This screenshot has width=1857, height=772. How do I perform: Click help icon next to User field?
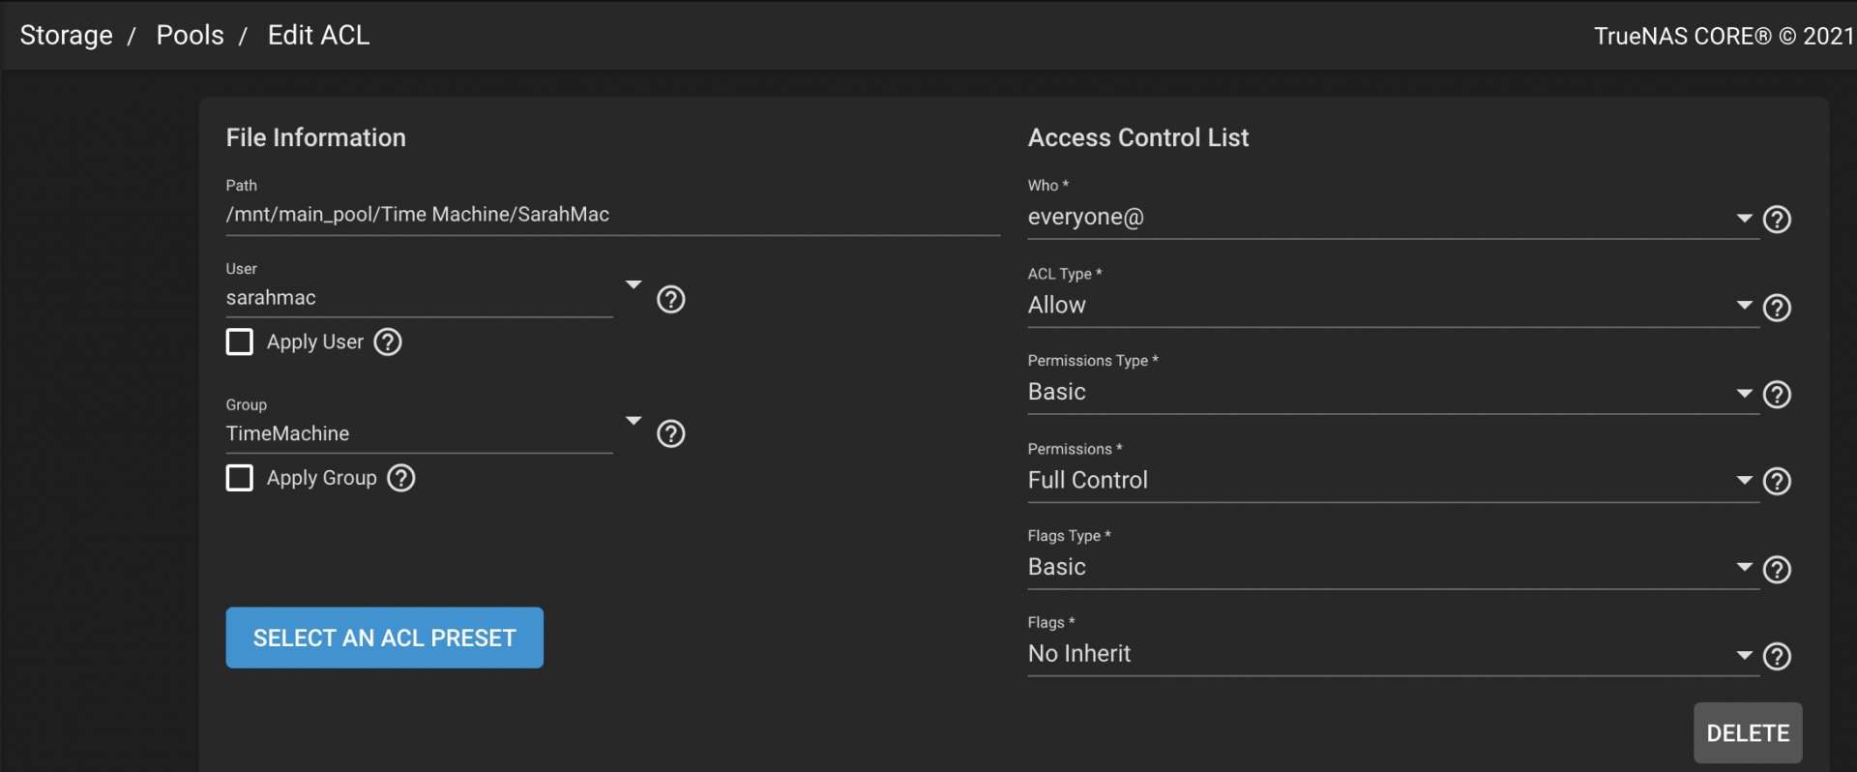[x=670, y=300]
